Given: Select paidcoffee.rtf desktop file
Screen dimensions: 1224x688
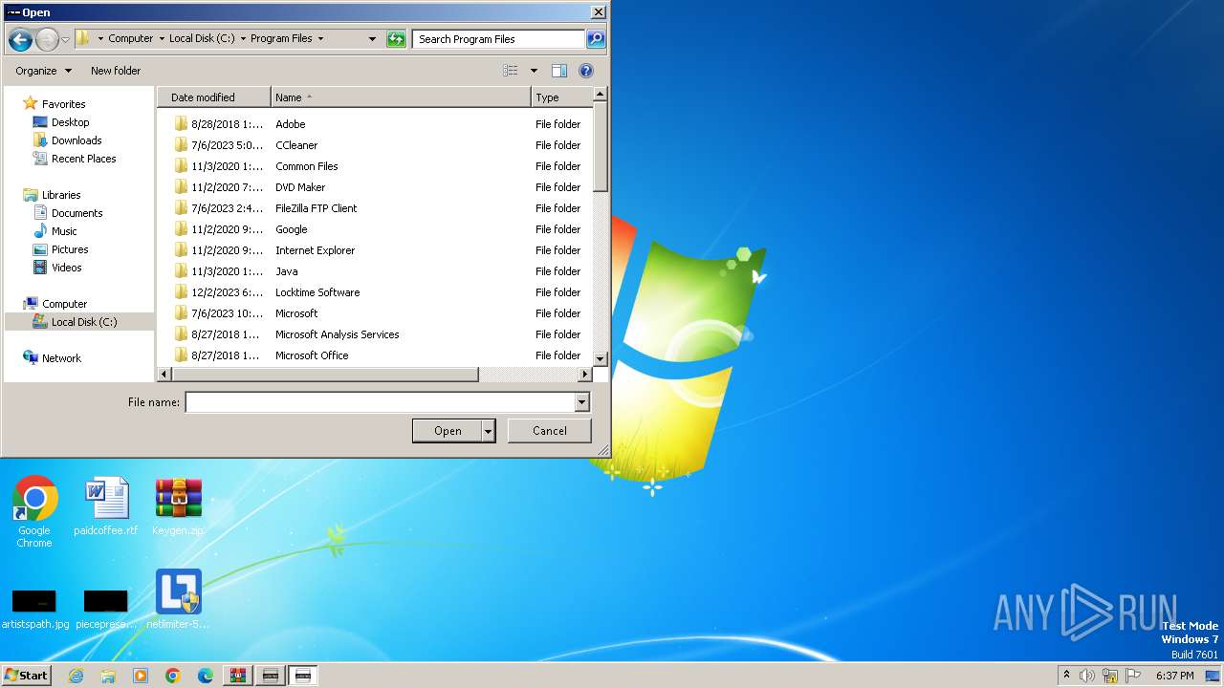Looking at the screenshot, I should (x=105, y=506).
